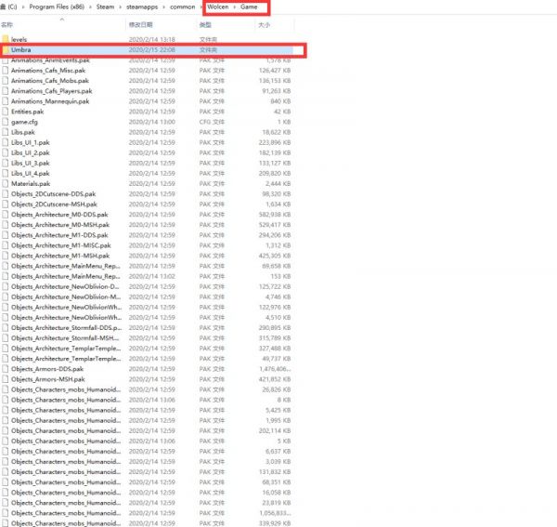Screen dimensions: 557x527
Task: Sort by the 大小 (Size) column header
Action: 264,25
